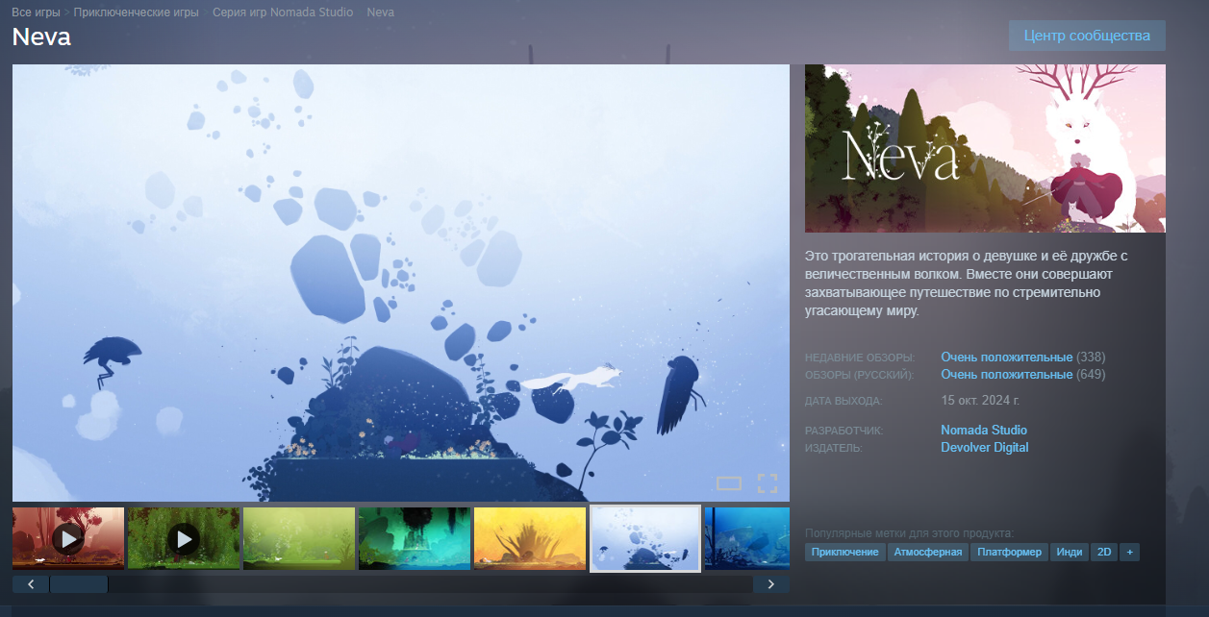Click the Neva page title
The width and height of the screenshot is (1209, 617).
tap(41, 37)
